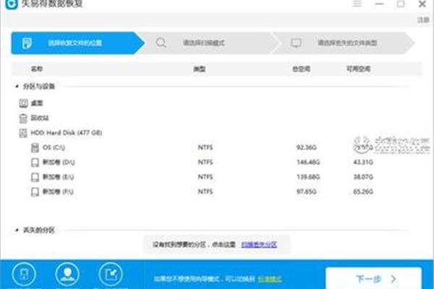Click the document icon in step one

coord(27,43)
